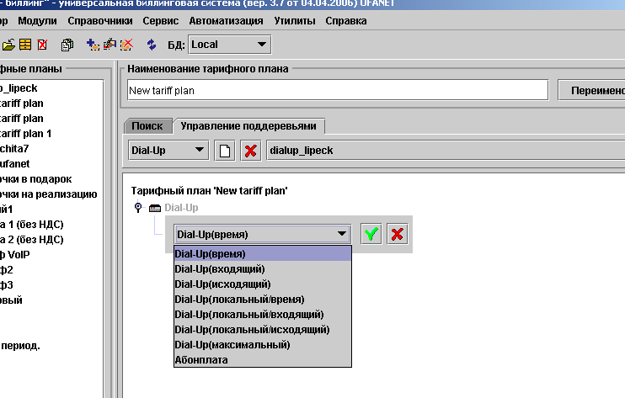Image resolution: width=625 pixels, height=398 pixels.
Task: Confirm selection with the green checkmark
Action: coord(371,234)
